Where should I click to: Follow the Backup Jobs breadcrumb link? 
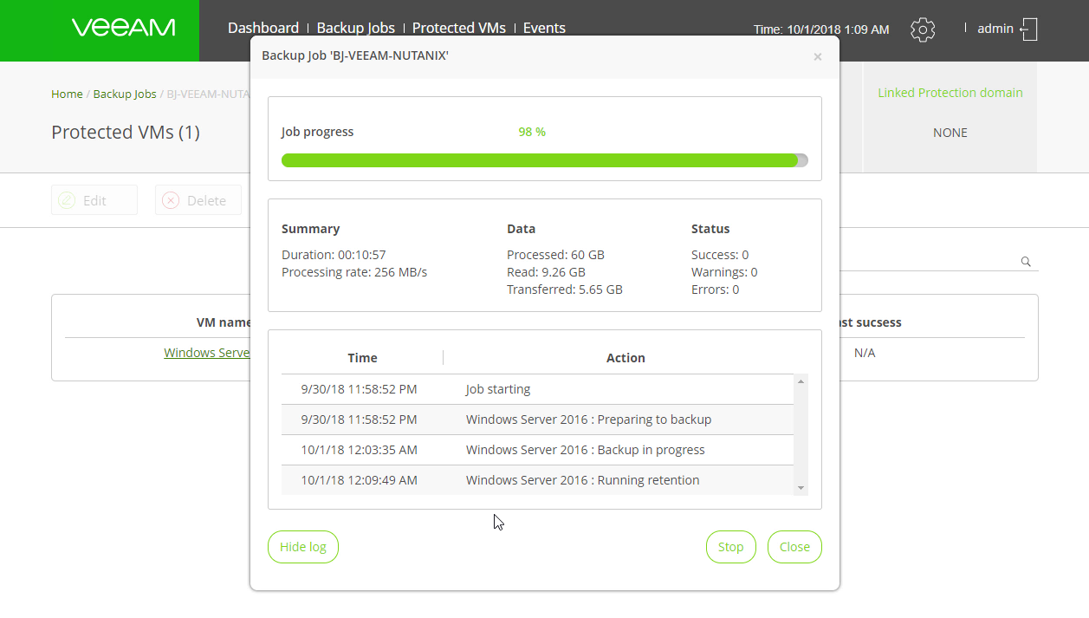tap(125, 94)
